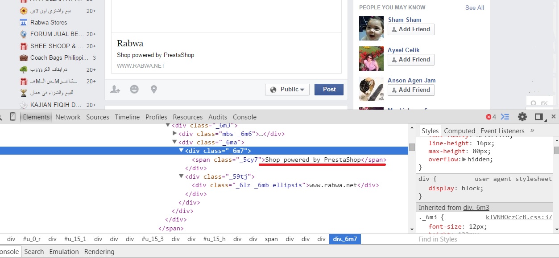559x258 pixels.
Task: Click the dock side toggle icon
Action: (x=539, y=117)
